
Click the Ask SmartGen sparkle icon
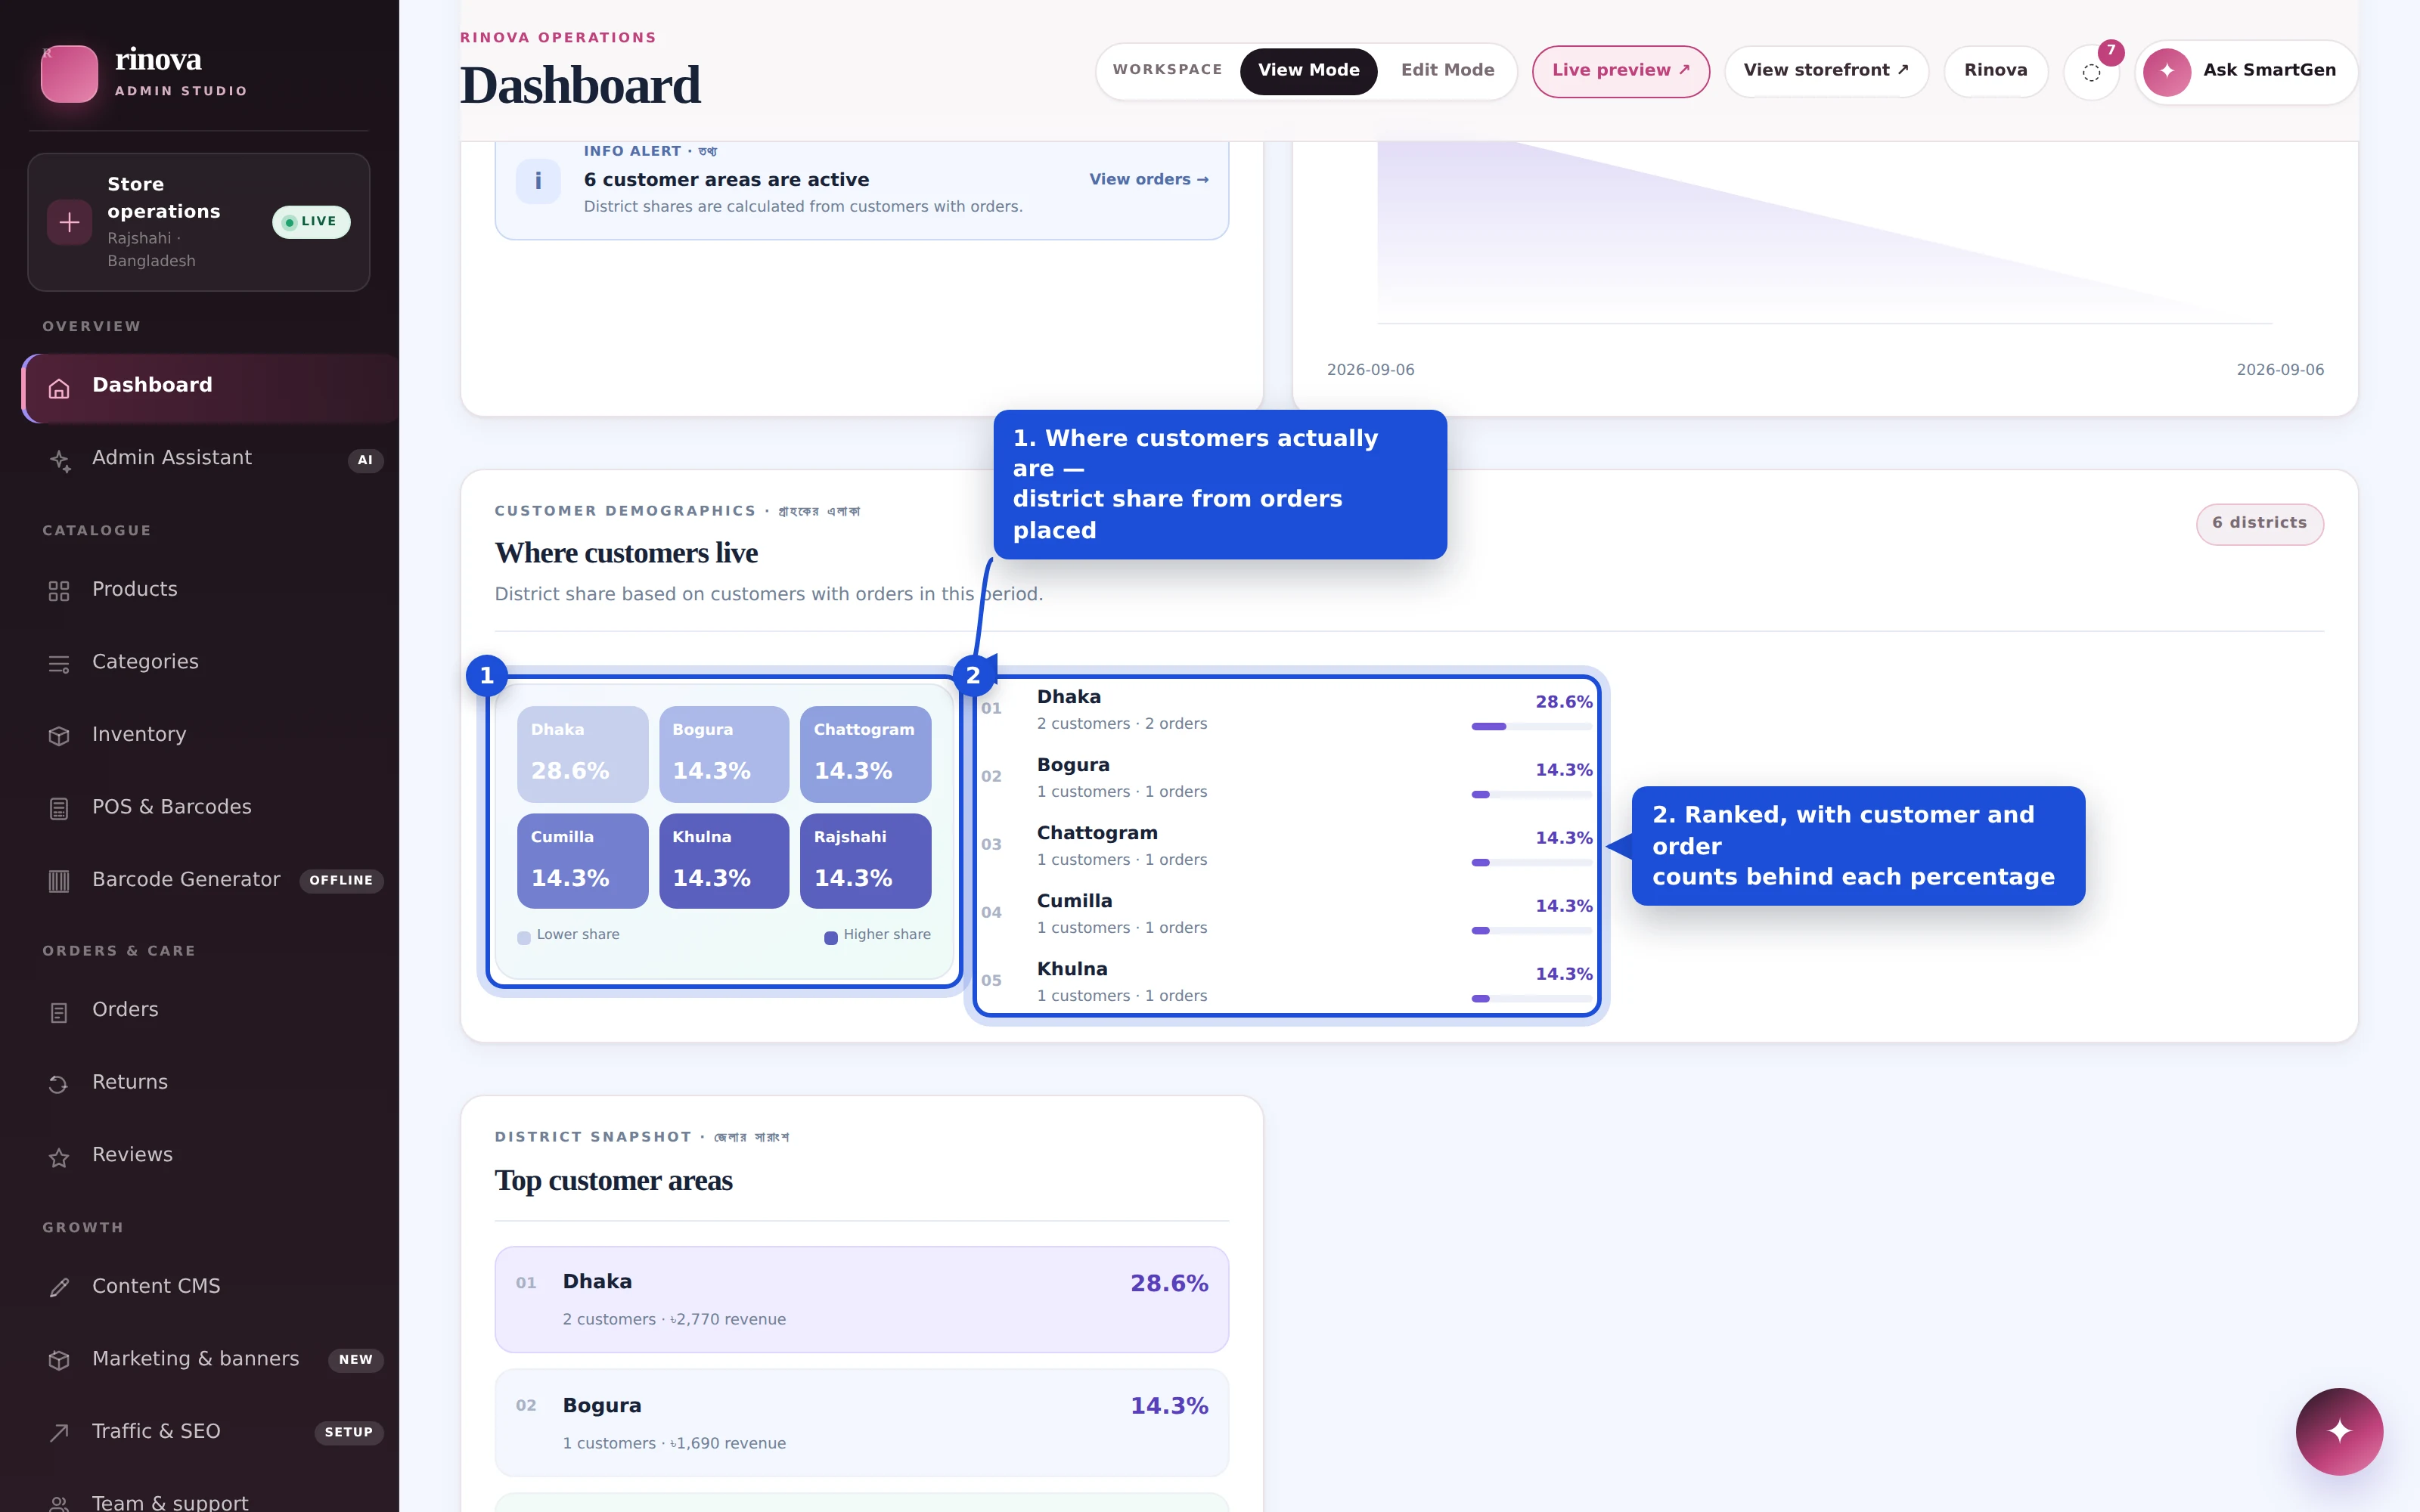2167,72
